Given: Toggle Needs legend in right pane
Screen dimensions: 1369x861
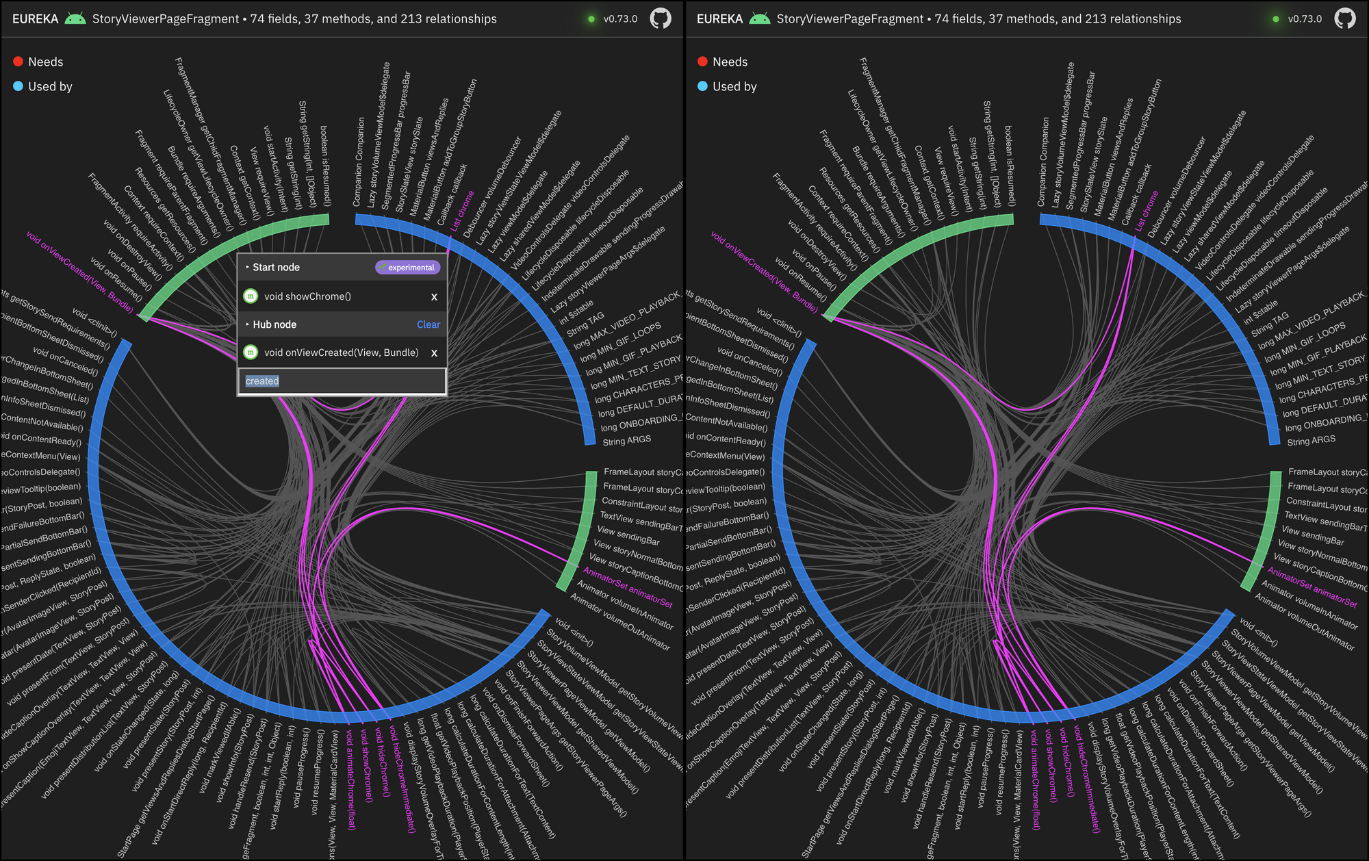Looking at the screenshot, I should (730, 62).
